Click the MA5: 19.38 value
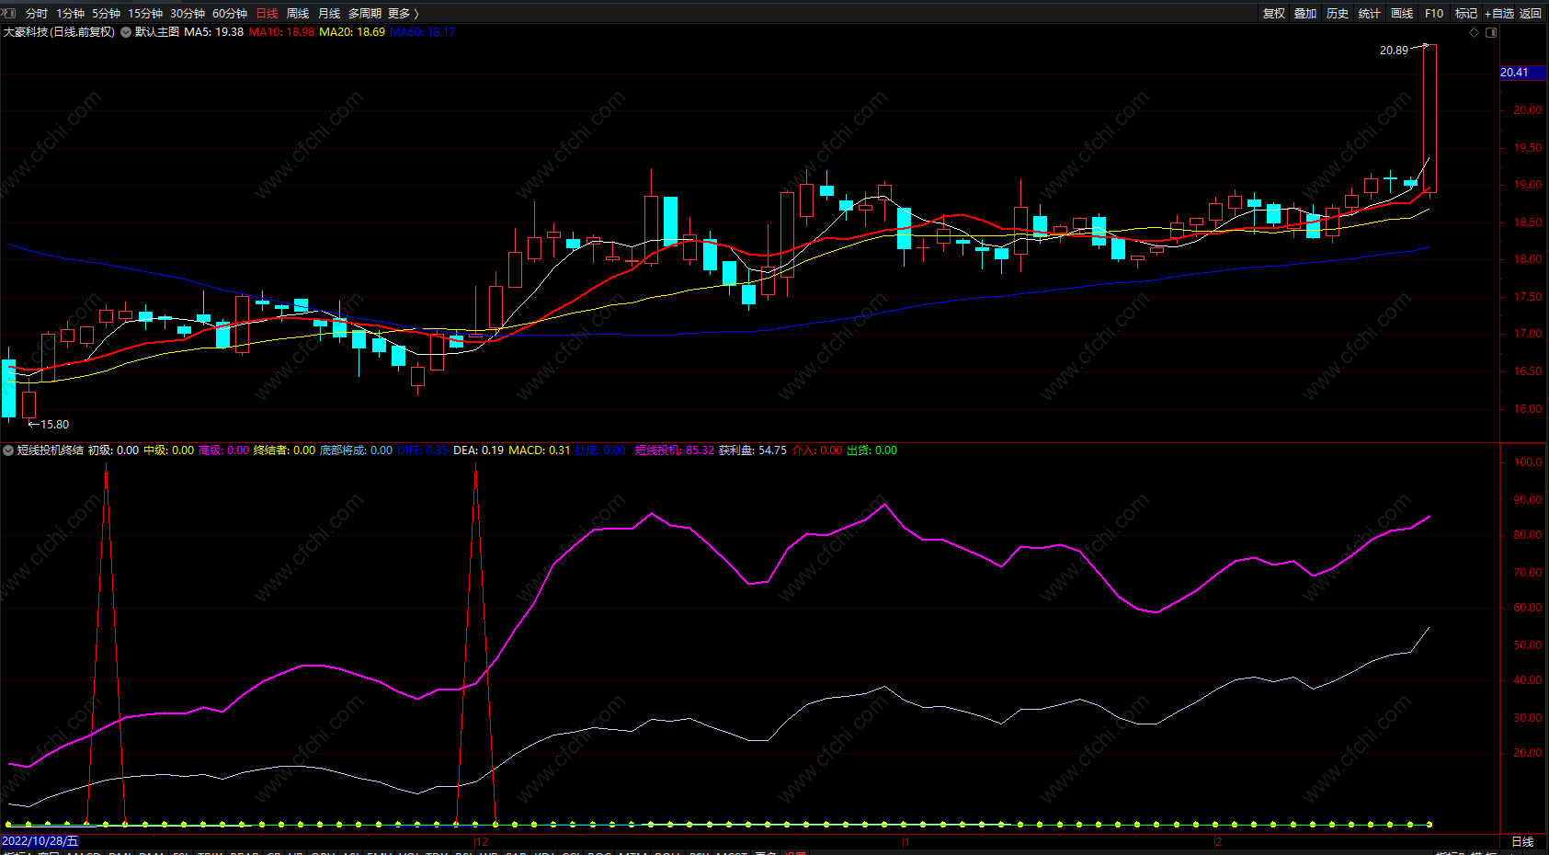1549x855 pixels. coord(214,32)
